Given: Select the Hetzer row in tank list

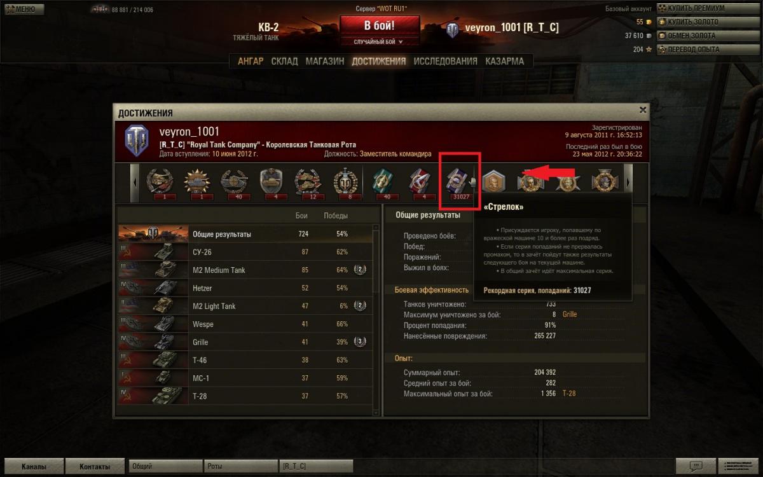Looking at the screenshot, I should (x=245, y=288).
